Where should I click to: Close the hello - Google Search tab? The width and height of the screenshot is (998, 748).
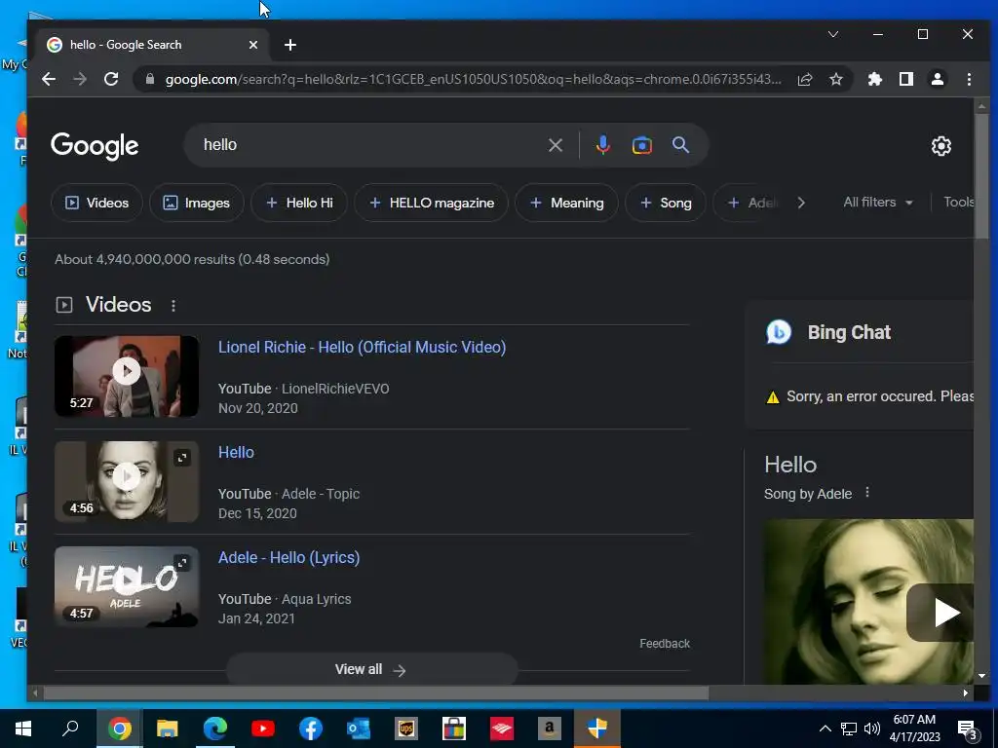tap(253, 45)
